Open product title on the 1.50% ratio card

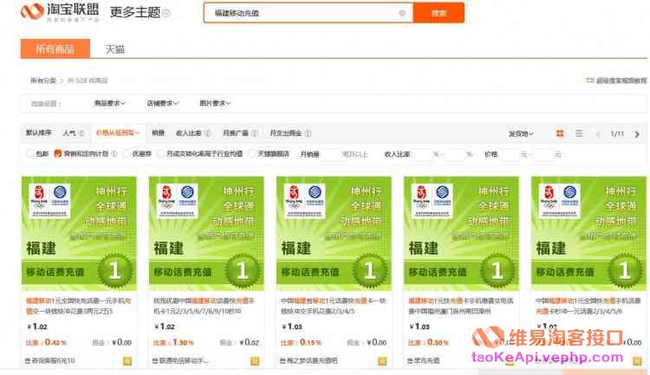tap(204, 306)
